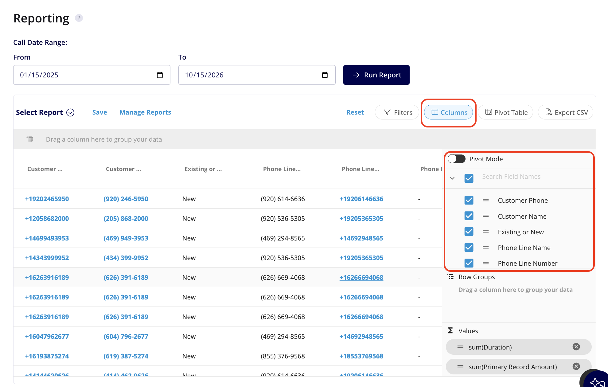Open customer name (205) 868-2000 link
Image resolution: width=608 pixels, height=387 pixels.
point(126,218)
